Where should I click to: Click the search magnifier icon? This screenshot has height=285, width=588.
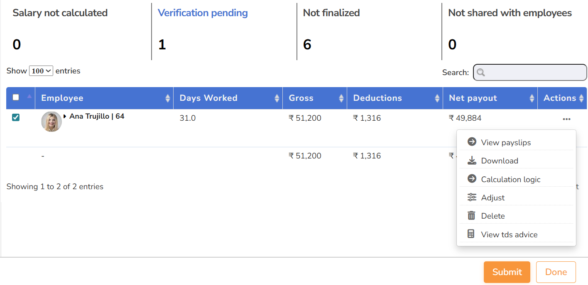pos(481,73)
